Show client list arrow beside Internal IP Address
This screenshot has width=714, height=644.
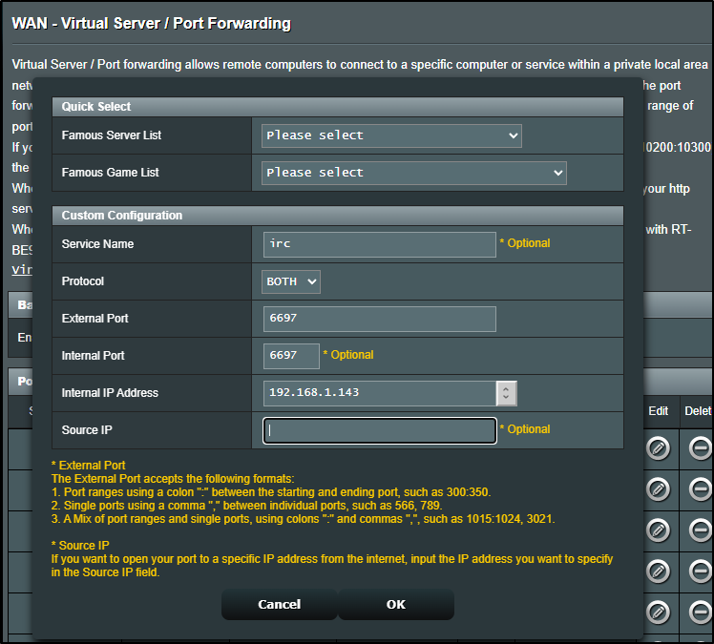point(507,392)
